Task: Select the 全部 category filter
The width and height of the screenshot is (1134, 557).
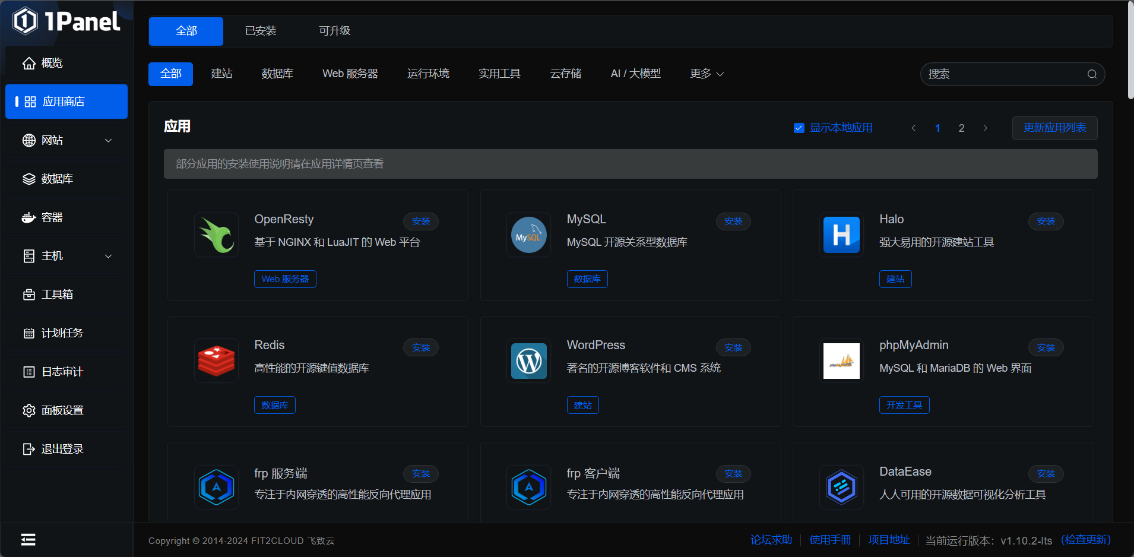Action: tap(171, 74)
